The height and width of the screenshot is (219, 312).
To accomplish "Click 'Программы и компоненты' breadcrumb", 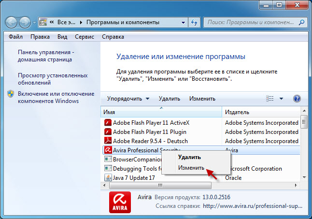I will 123,22.
